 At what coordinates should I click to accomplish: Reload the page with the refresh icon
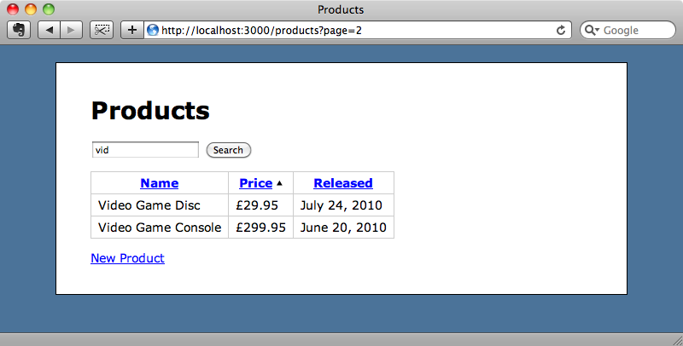click(561, 30)
